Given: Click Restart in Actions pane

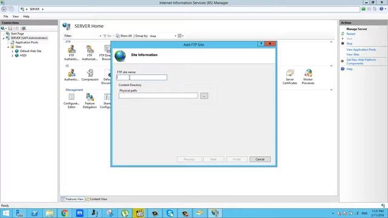Looking at the screenshot, I should pos(350,34).
